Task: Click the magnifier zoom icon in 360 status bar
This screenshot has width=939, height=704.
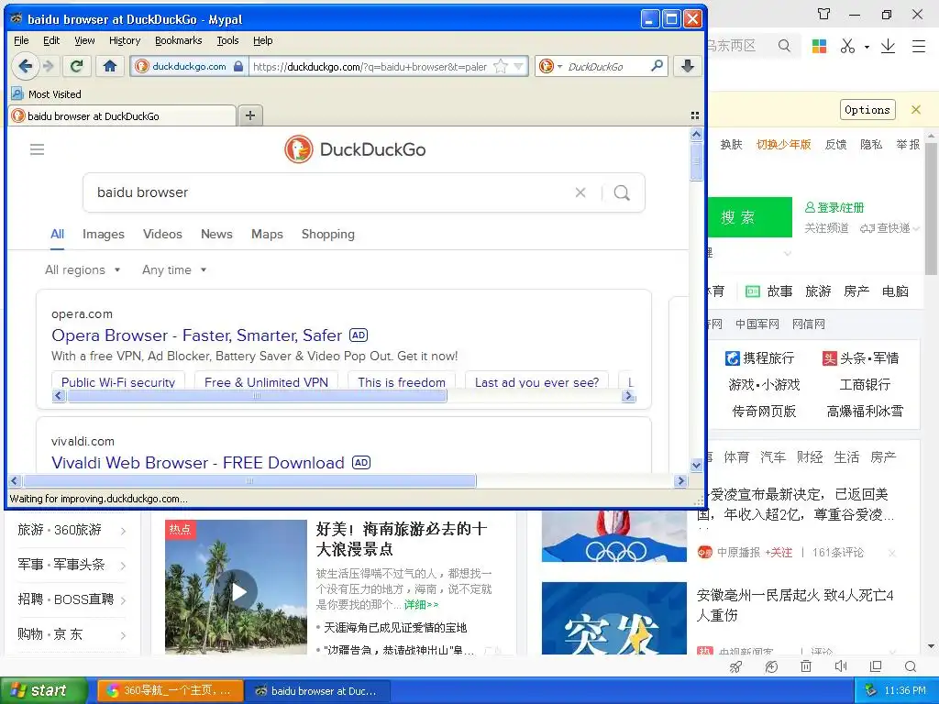Action: [x=911, y=666]
